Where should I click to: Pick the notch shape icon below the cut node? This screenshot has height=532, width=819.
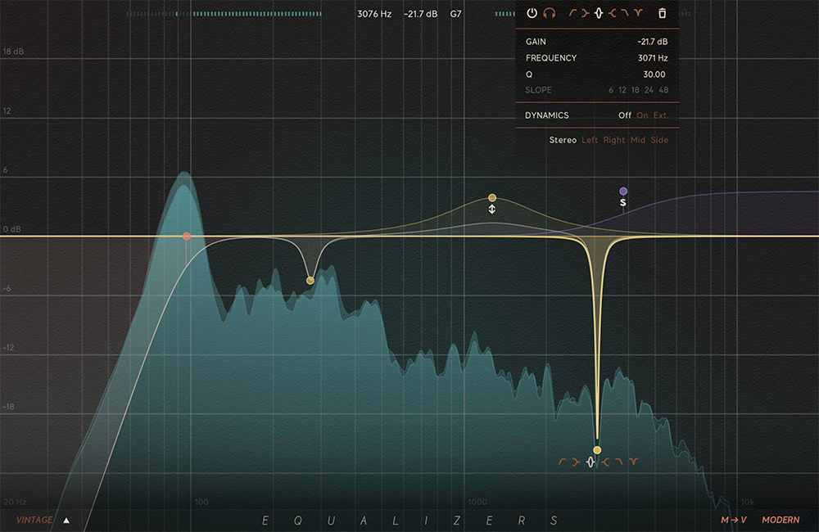(590, 462)
